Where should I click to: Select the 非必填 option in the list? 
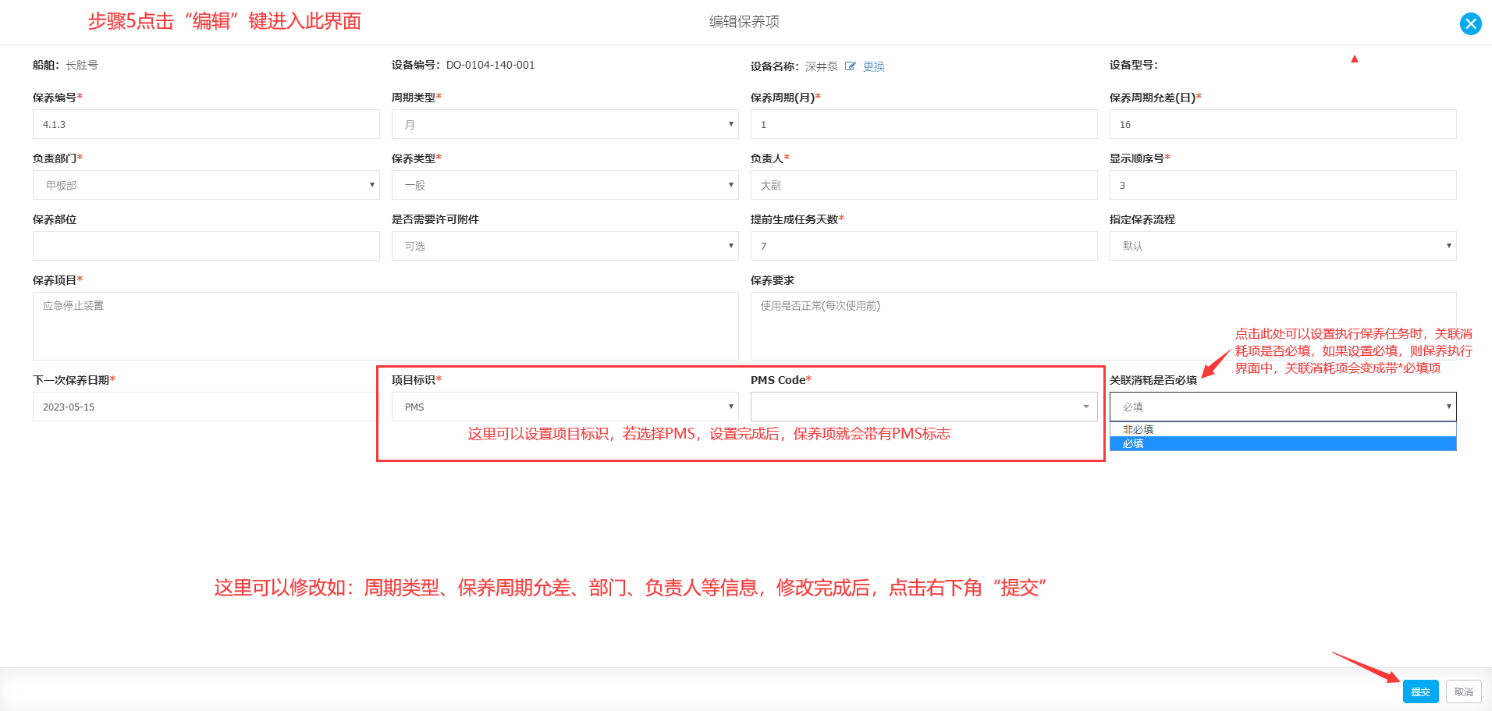tap(1283, 429)
